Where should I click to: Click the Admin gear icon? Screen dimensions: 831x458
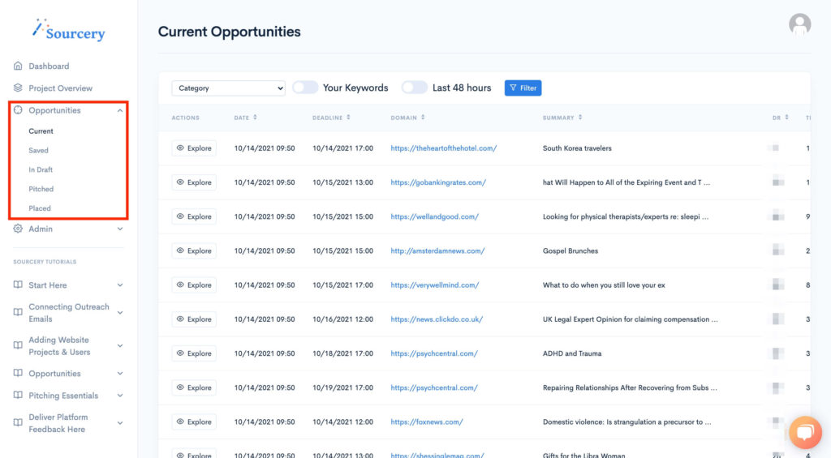(18, 229)
